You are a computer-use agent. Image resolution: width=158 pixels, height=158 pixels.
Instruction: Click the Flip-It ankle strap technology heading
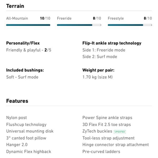pyautogui.click(x=112, y=43)
